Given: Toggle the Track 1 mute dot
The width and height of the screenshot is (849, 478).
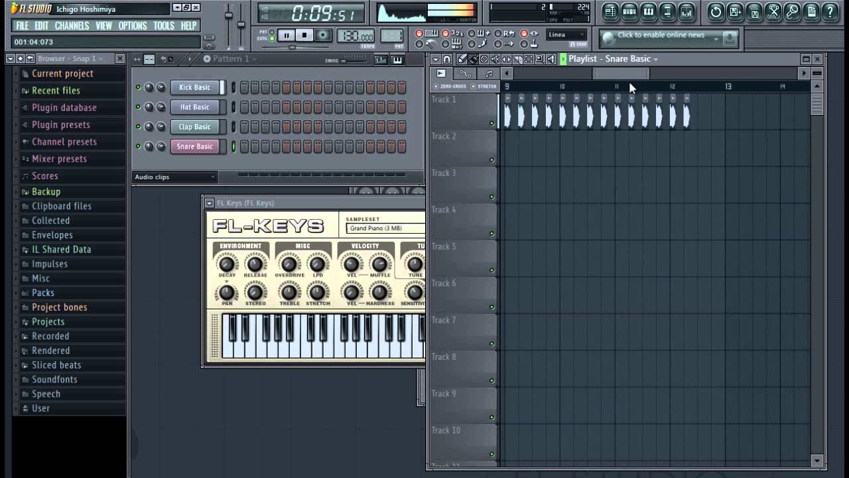Looking at the screenshot, I should pyautogui.click(x=491, y=123).
